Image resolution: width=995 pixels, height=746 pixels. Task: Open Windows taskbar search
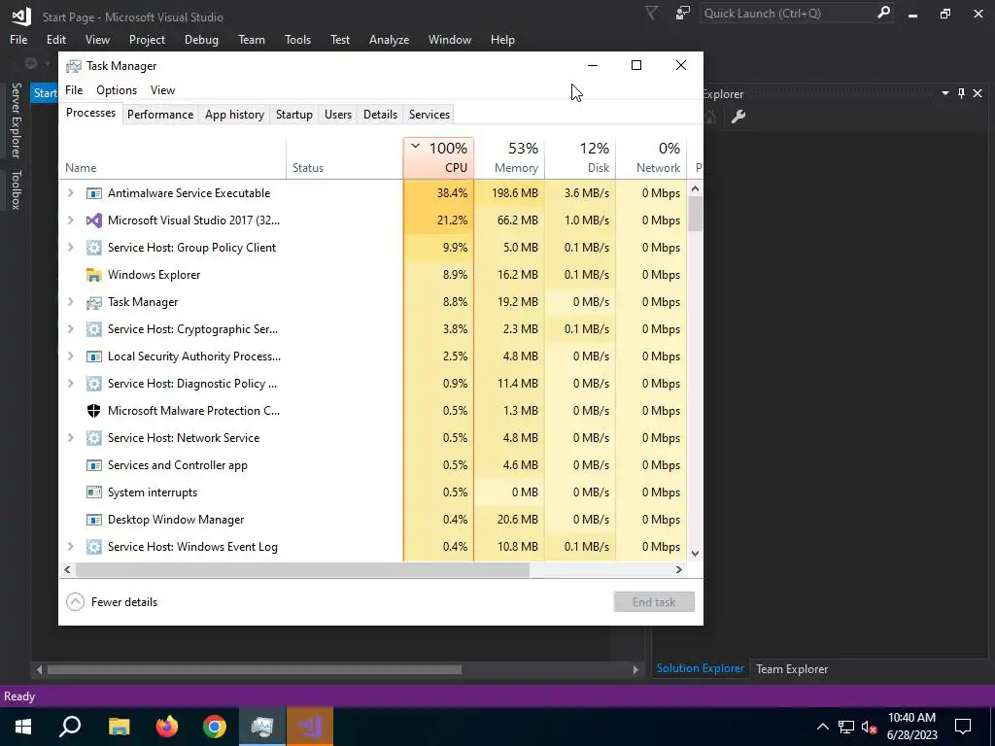point(70,727)
